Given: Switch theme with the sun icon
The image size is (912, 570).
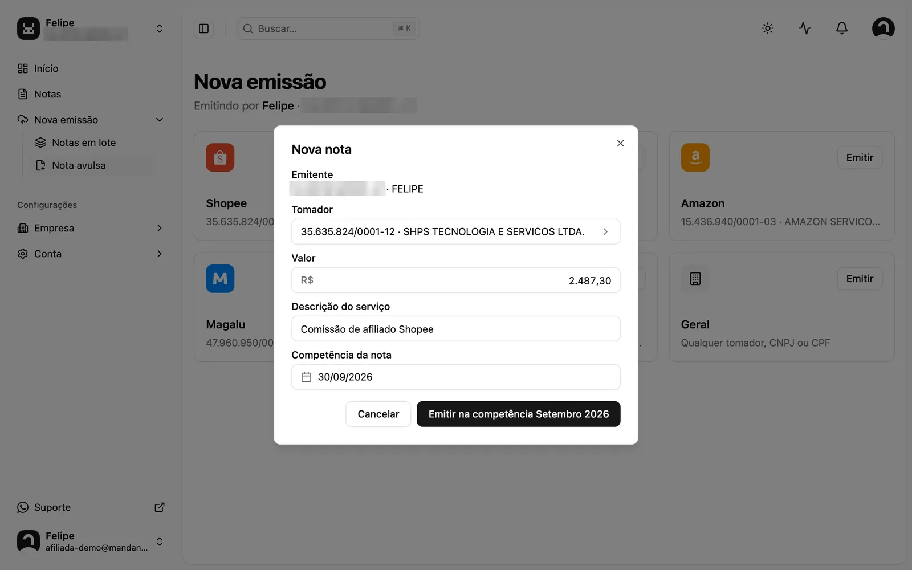Looking at the screenshot, I should pyautogui.click(x=768, y=28).
